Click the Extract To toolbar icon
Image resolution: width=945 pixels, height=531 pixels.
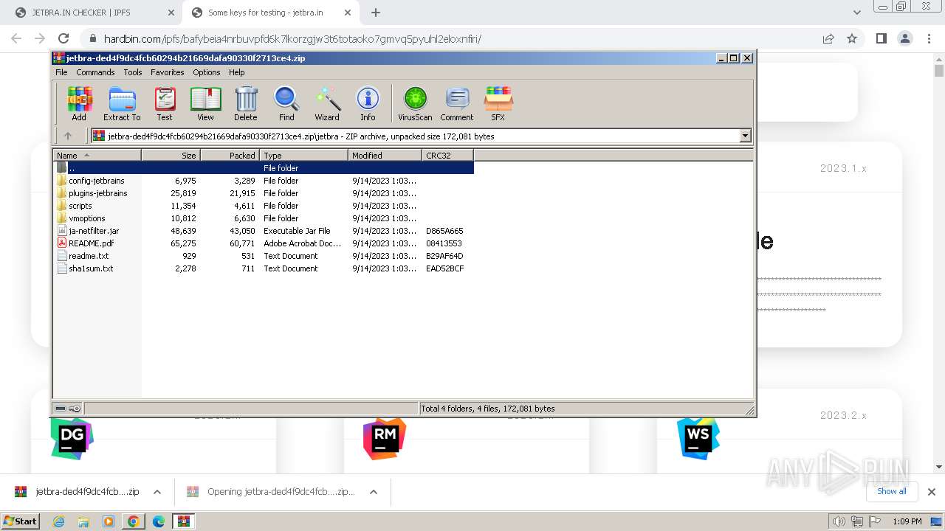coord(122,103)
